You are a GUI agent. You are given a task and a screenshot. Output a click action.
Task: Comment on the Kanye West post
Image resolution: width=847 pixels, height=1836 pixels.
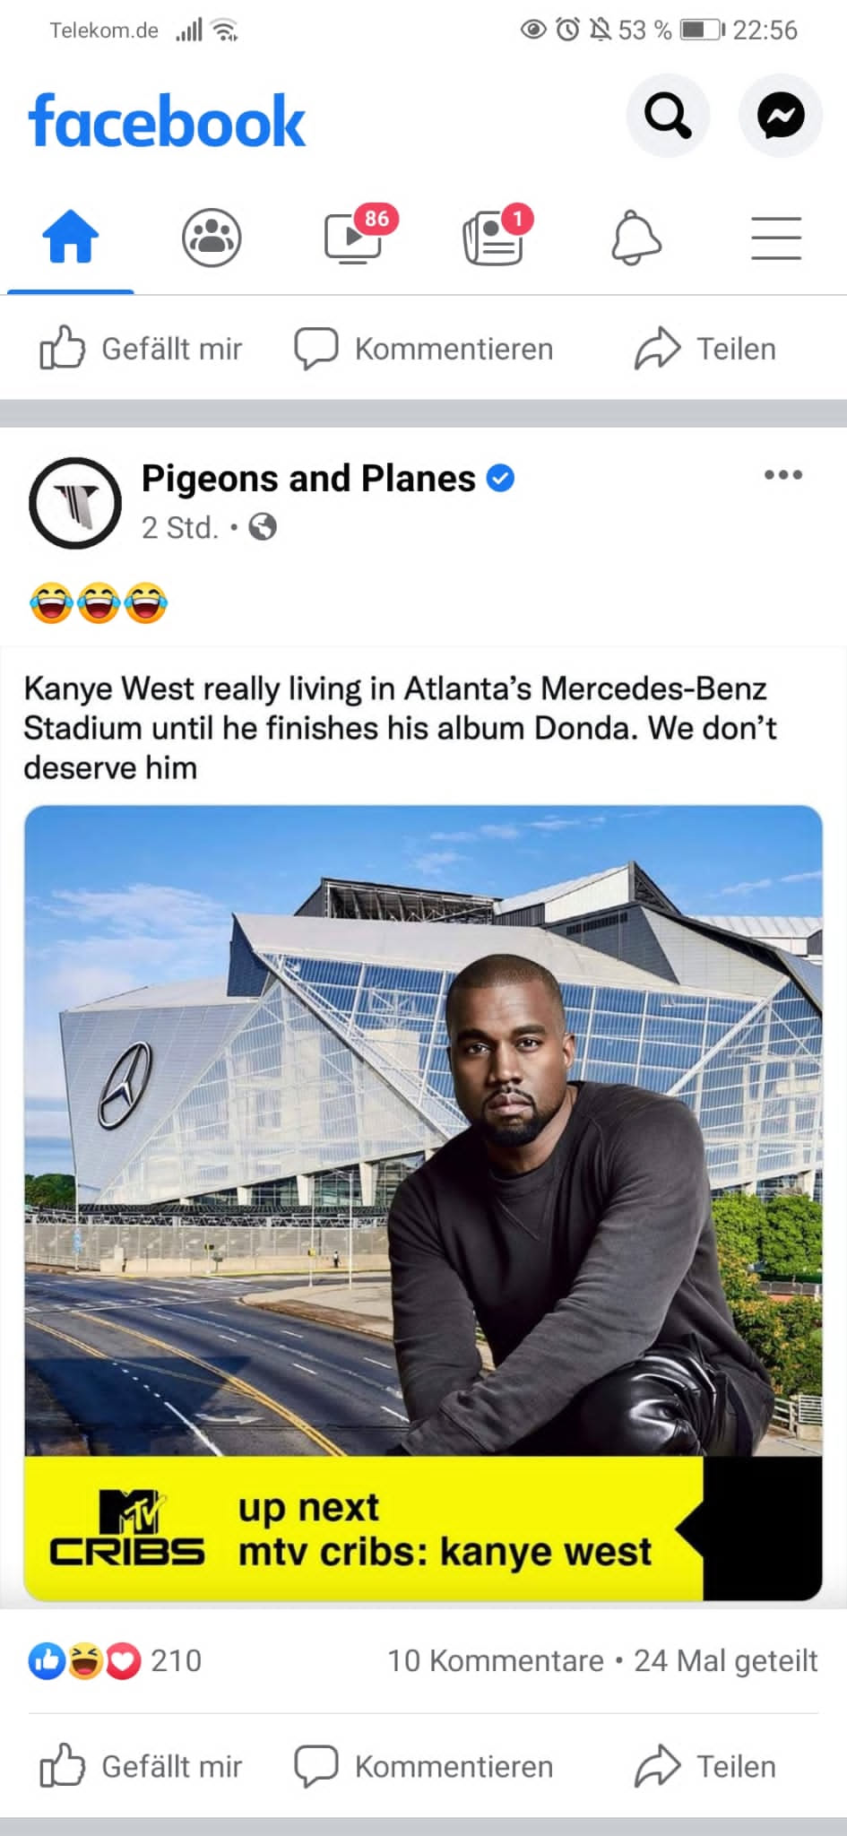(x=424, y=1767)
